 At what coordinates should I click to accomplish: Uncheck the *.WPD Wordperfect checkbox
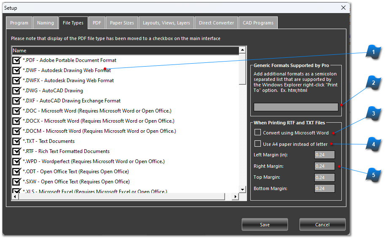[16, 161]
